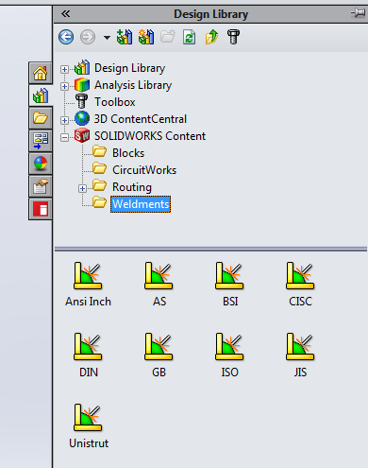Click the Back navigation arrow
Image resolution: width=368 pixels, height=468 pixels.
tap(66, 37)
